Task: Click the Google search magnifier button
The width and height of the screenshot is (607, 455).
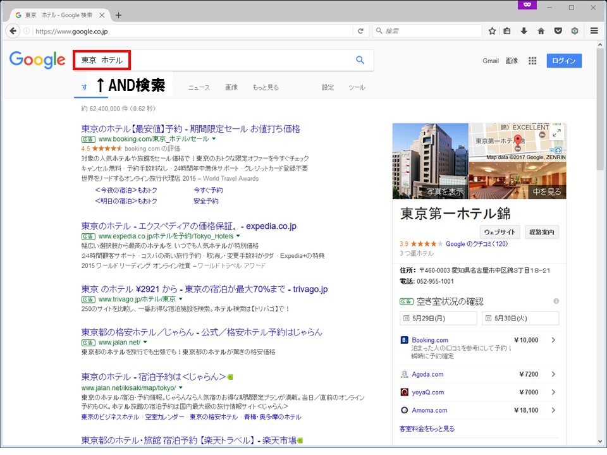Action: tap(360, 60)
